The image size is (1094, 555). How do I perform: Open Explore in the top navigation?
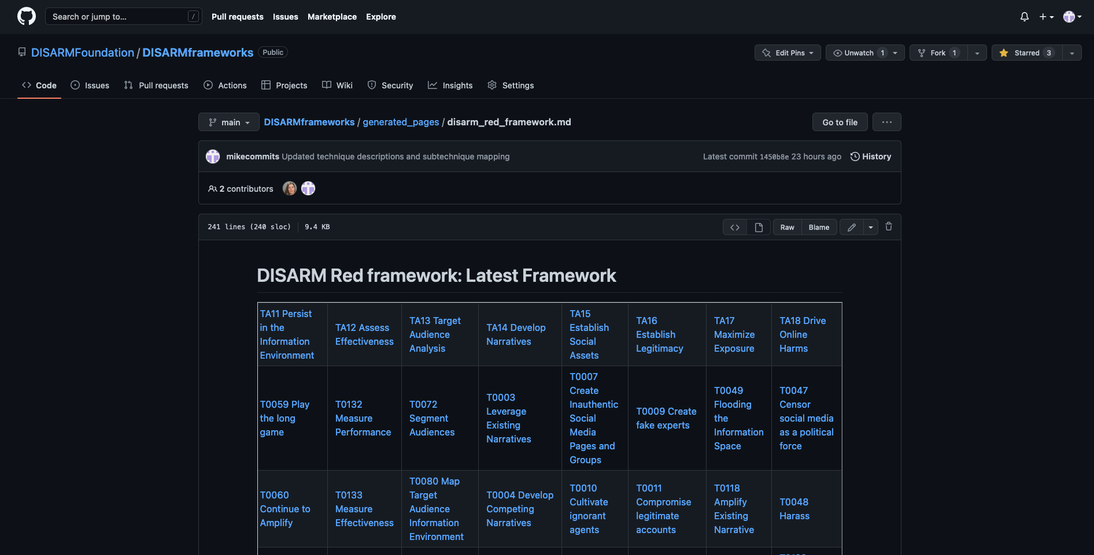pyautogui.click(x=381, y=17)
